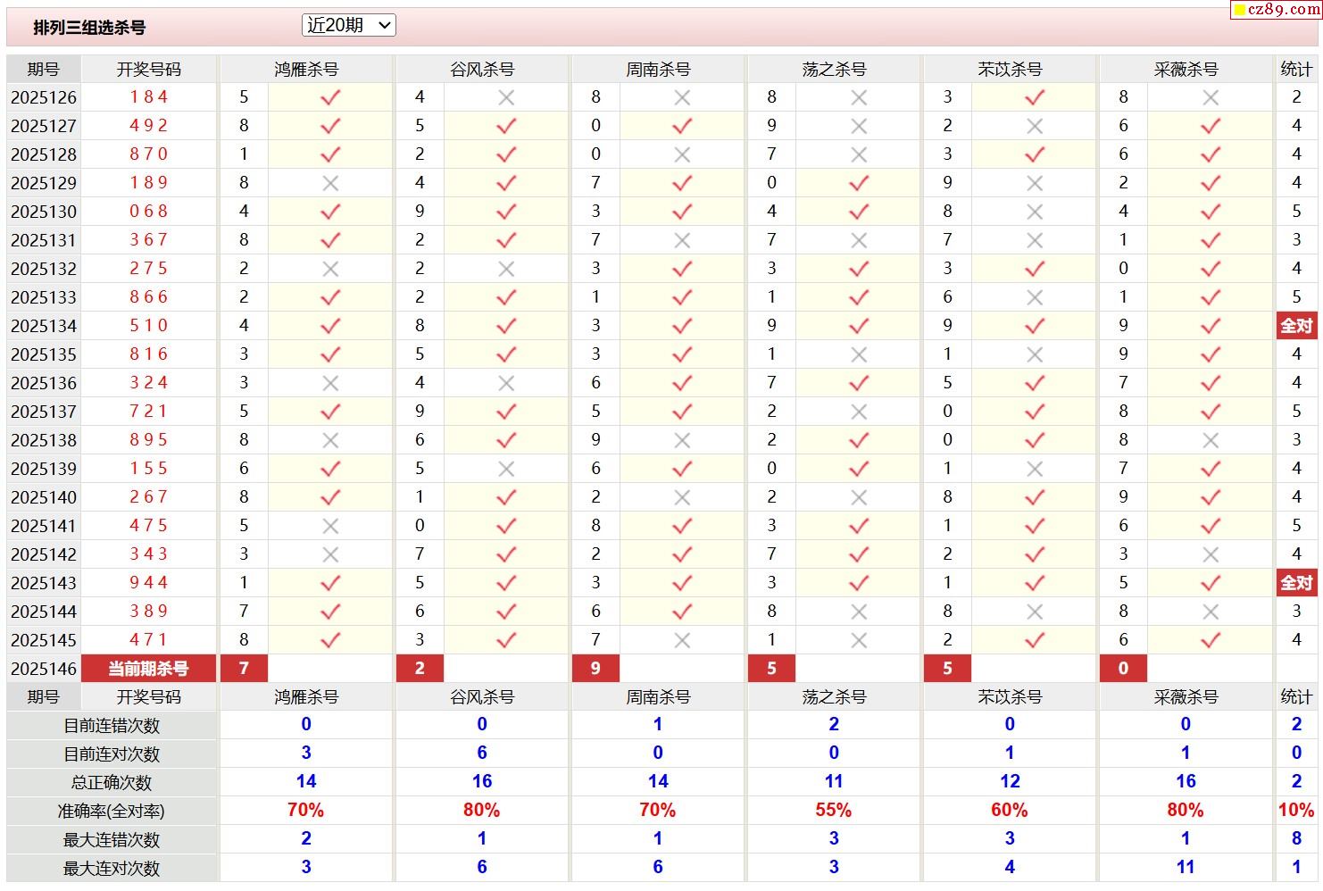Click the cross mark for 采薇 in row 2025142
Viewport: 1323px width, 891px height.
(1211, 554)
